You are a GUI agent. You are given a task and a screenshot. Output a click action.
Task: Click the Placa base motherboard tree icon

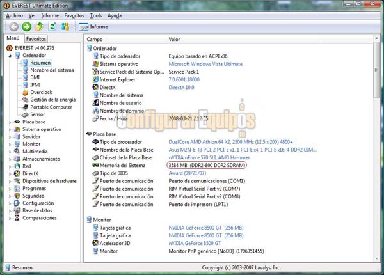point(17,122)
